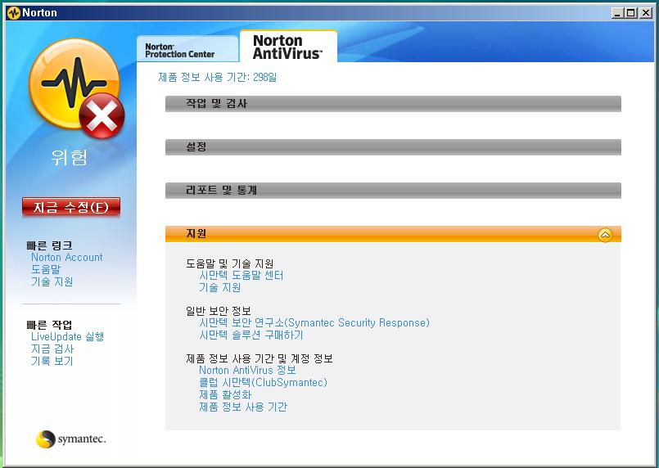The image size is (659, 468).
Task: Click 제품 정보 사용 기간 link at bottom
Action: (x=243, y=407)
